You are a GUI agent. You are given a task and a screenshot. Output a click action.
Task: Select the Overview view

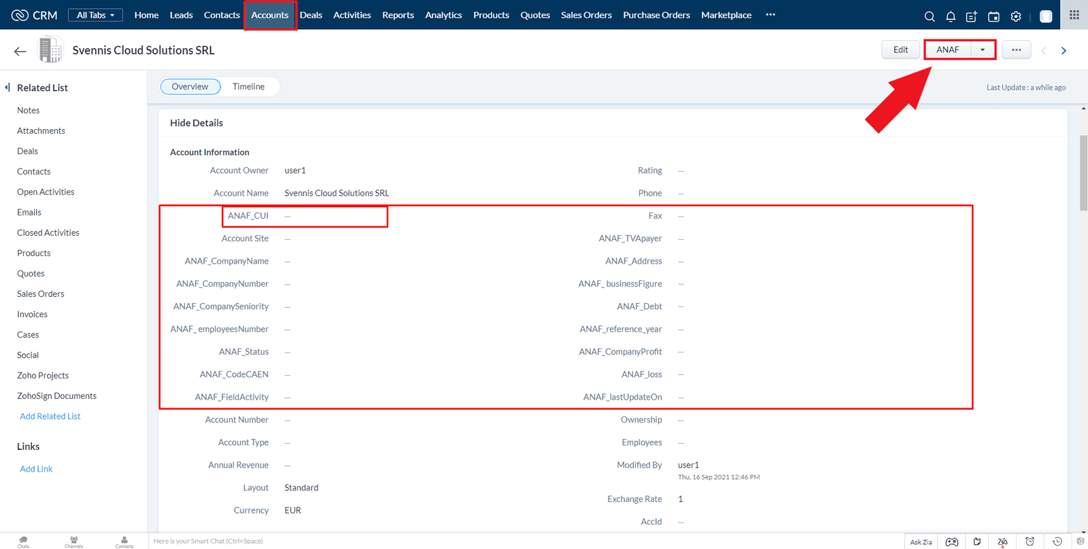[190, 86]
